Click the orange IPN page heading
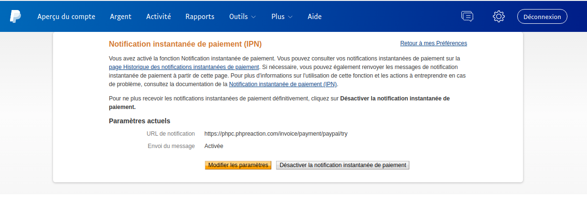Image resolution: width=587 pixels, height=198 pixels. click(185, 44)
